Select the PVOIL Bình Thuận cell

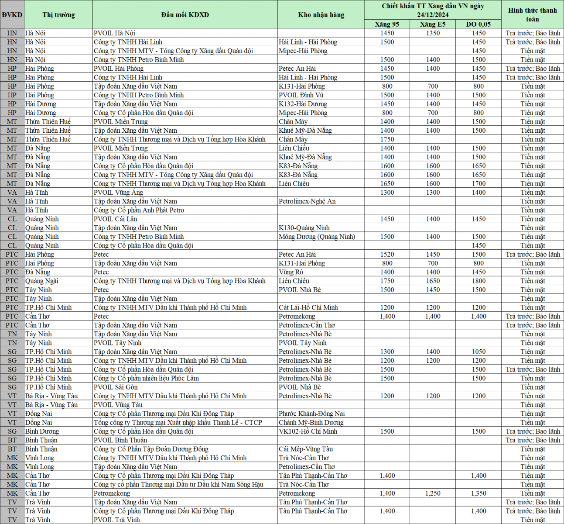[x=185, y=440]
